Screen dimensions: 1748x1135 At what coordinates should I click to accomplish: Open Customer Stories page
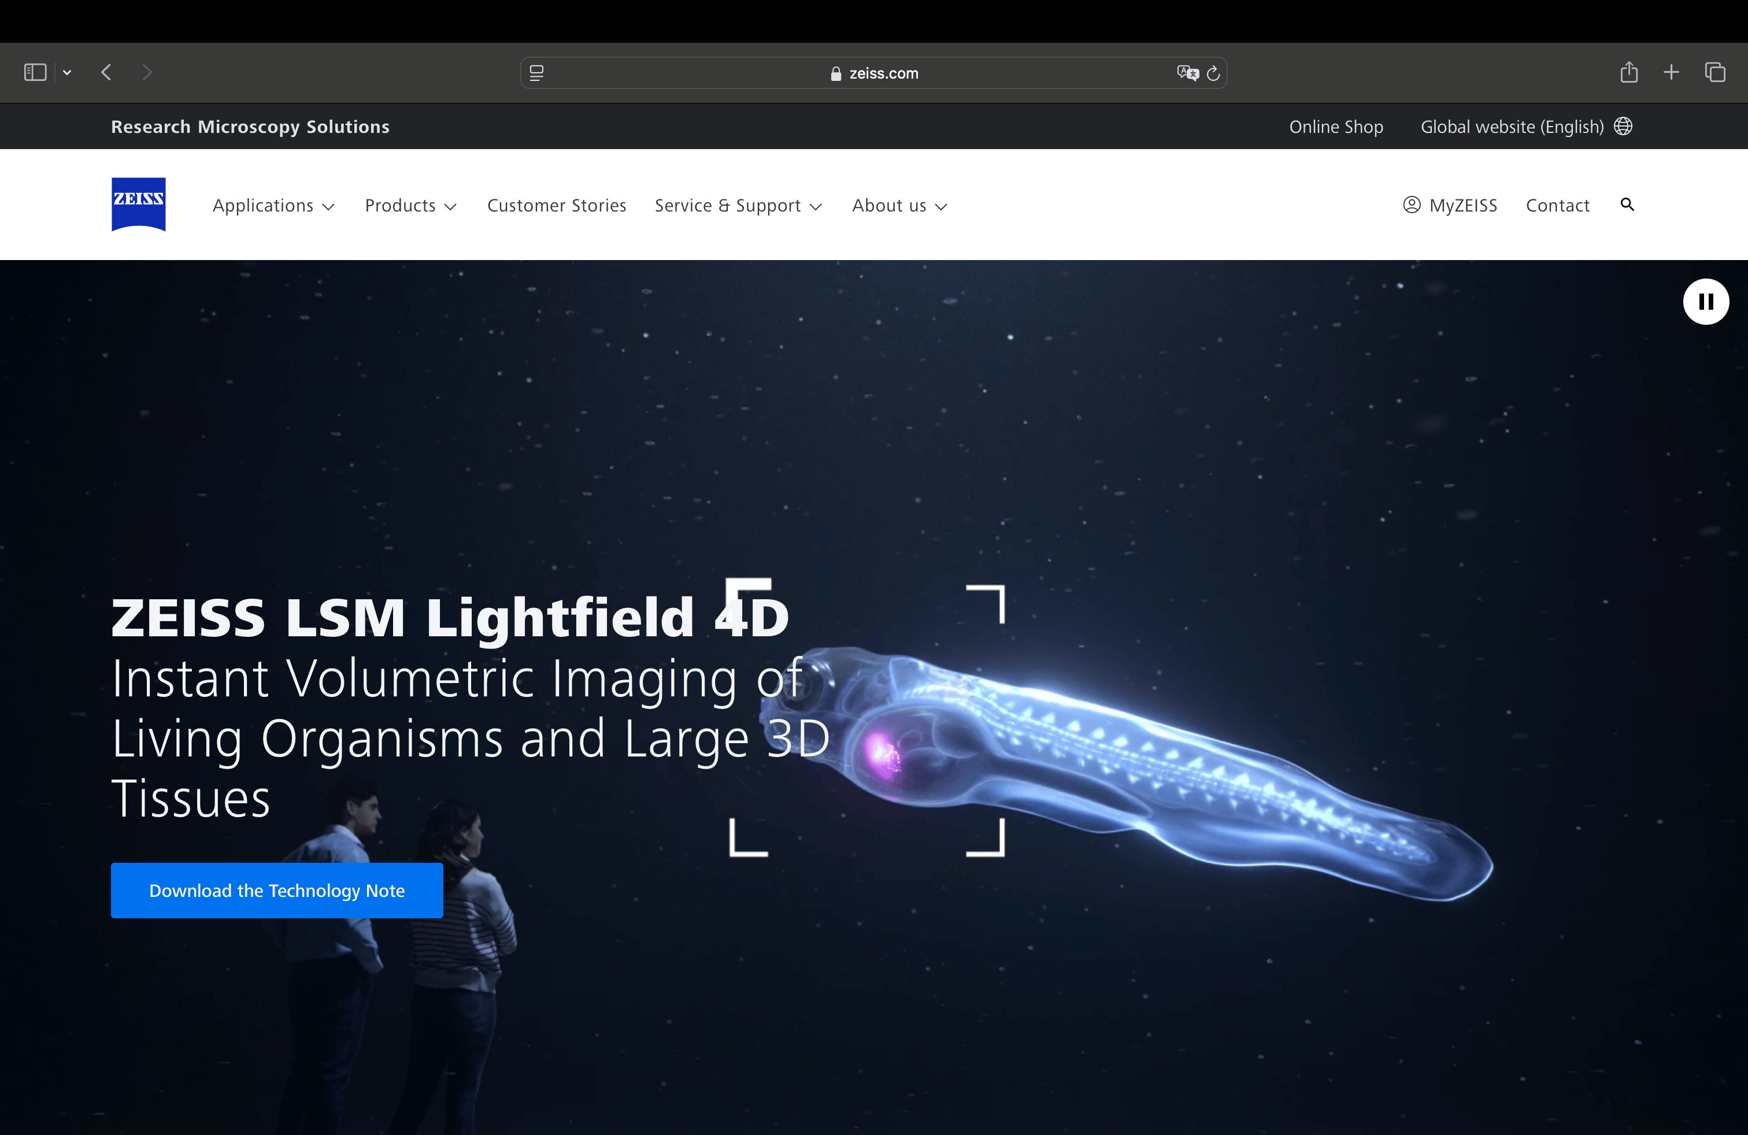557,206
